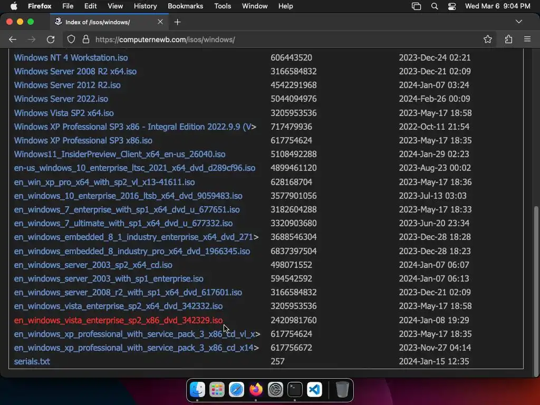Open the File menu

(67, 6)
